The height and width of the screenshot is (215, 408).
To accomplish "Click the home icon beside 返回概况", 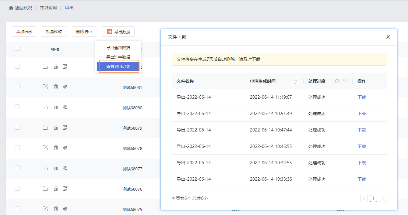I will tap(11, 8).
